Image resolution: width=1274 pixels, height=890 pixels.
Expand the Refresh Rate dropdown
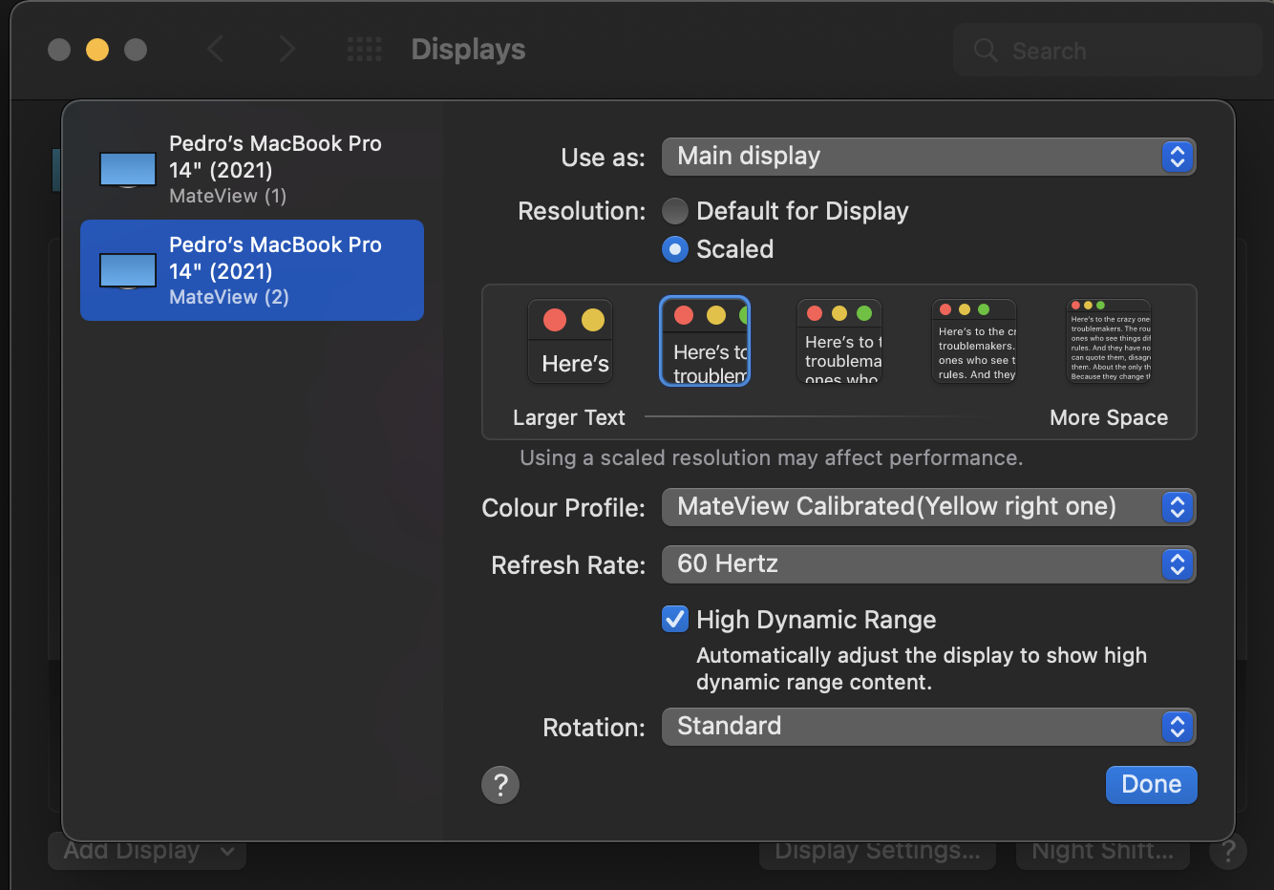pos(928,564)
